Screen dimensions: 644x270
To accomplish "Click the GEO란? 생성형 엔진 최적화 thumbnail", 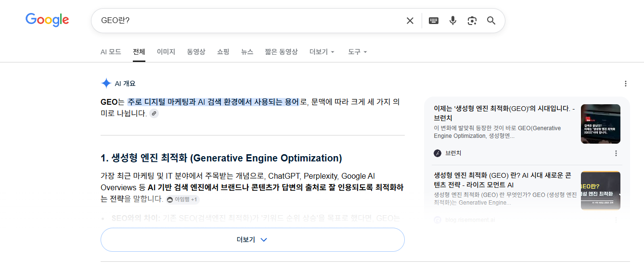I will [x=601, y=191].
